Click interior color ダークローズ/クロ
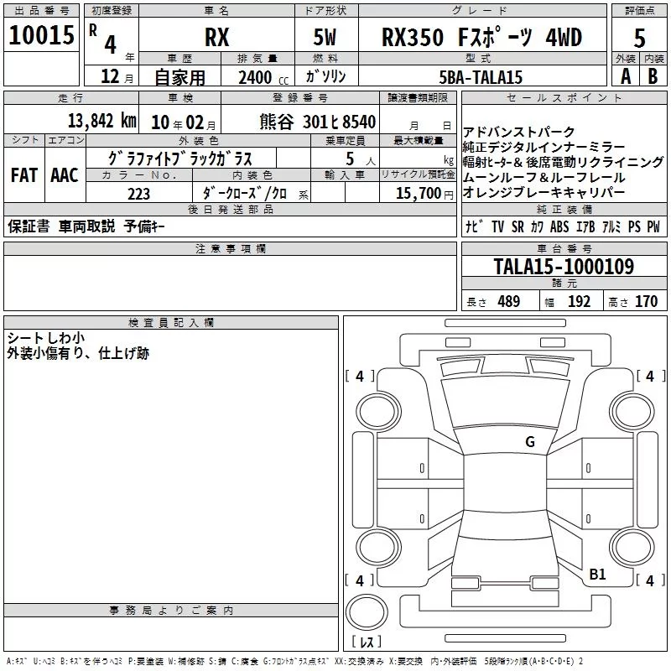The image size is (671, 671). click(245, 194)
